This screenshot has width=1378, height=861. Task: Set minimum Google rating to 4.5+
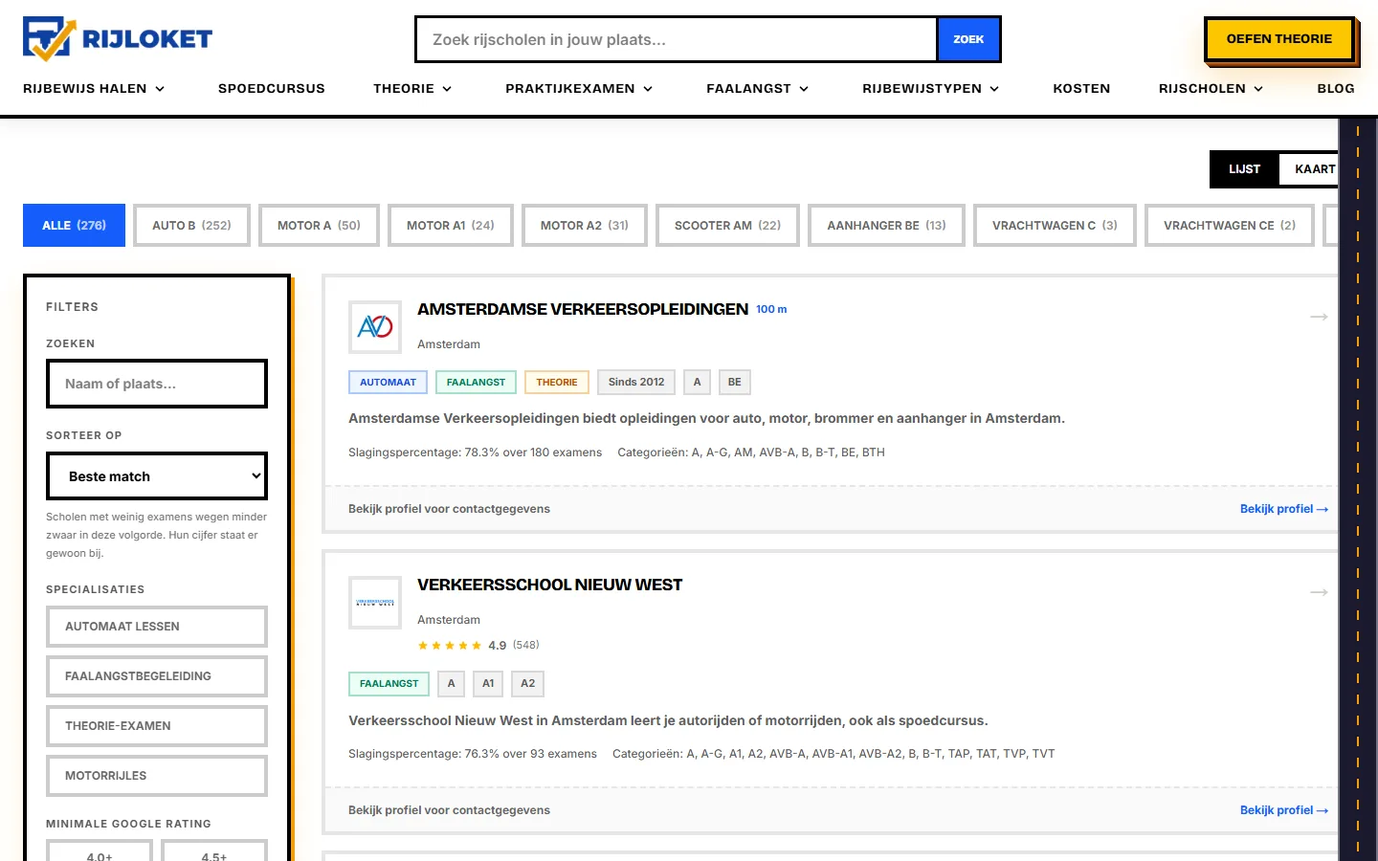pos(214,850)
